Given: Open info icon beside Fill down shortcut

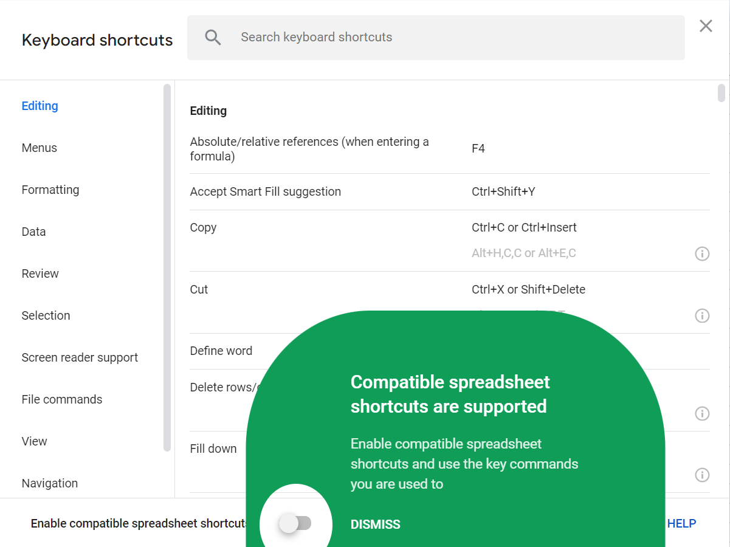Looking at the screenshot, I should (702, 475).
